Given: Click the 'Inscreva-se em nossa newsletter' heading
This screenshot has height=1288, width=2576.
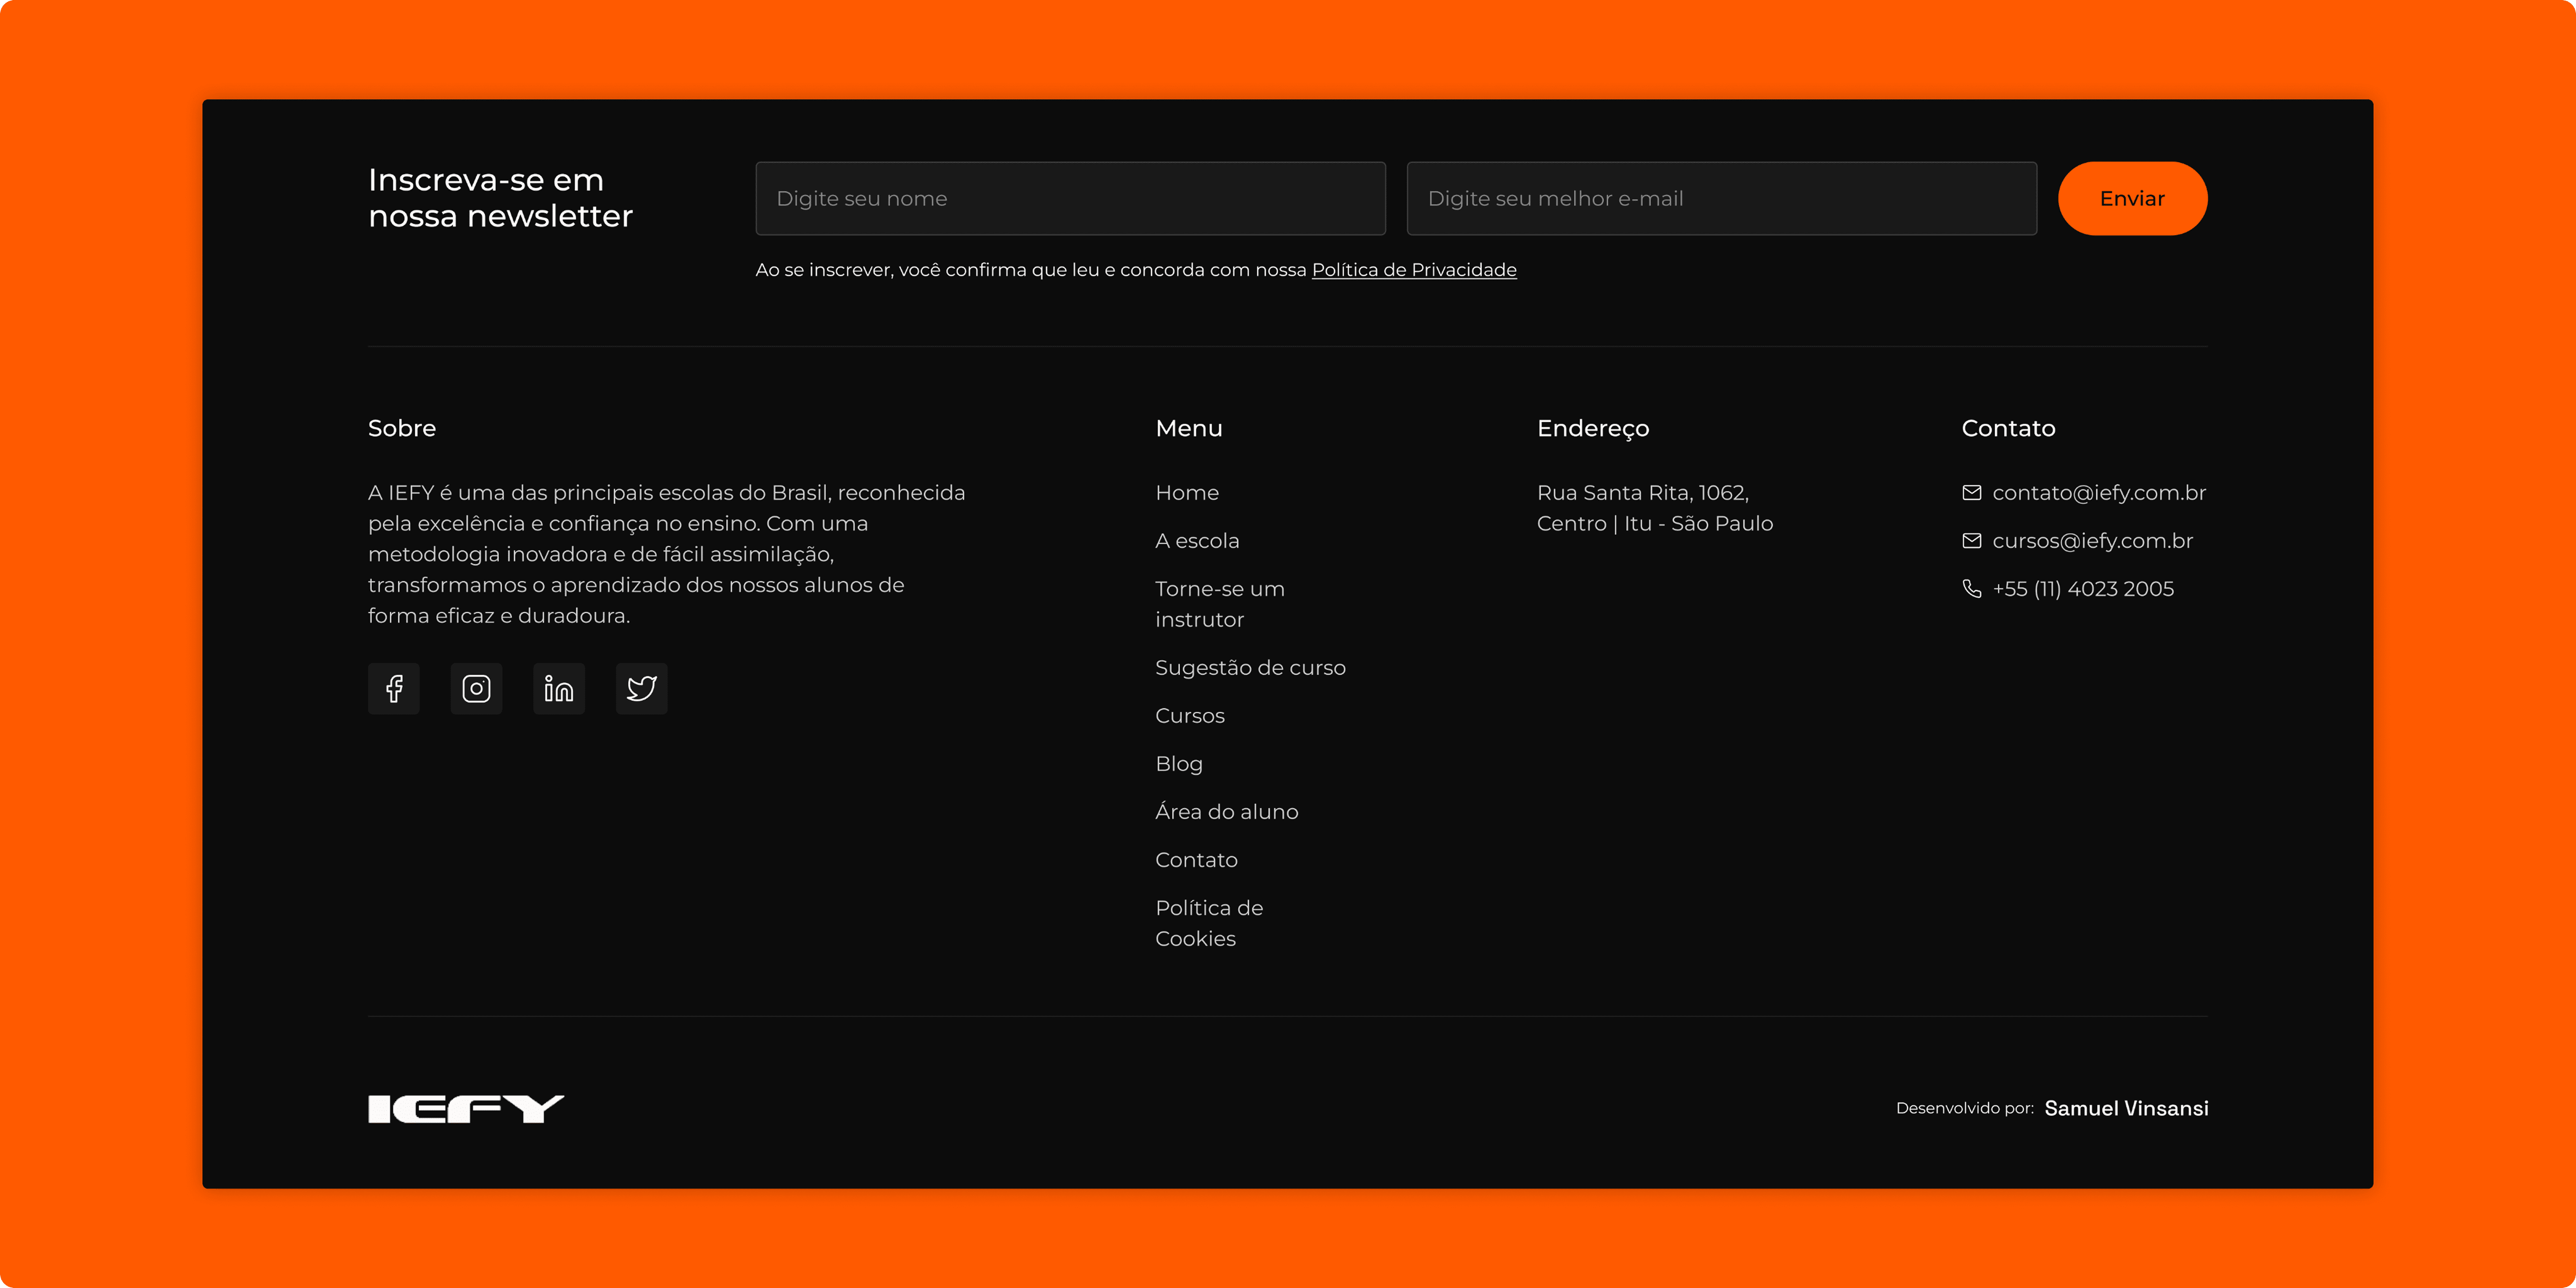Looking at the screenshot, I should click(500, 198).
